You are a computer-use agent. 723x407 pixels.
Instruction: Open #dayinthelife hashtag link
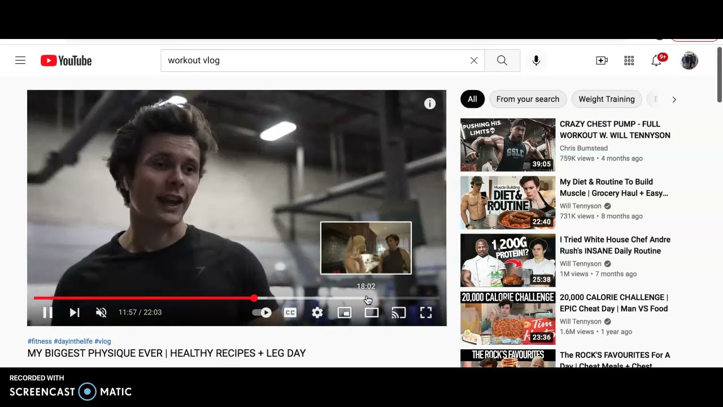click(73, 341)
